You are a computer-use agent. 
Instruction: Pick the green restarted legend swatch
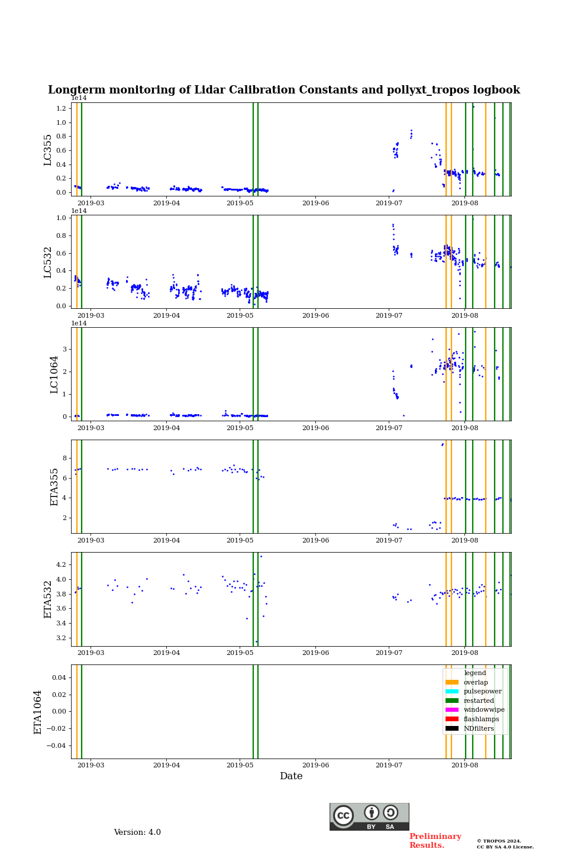point(452,701)
